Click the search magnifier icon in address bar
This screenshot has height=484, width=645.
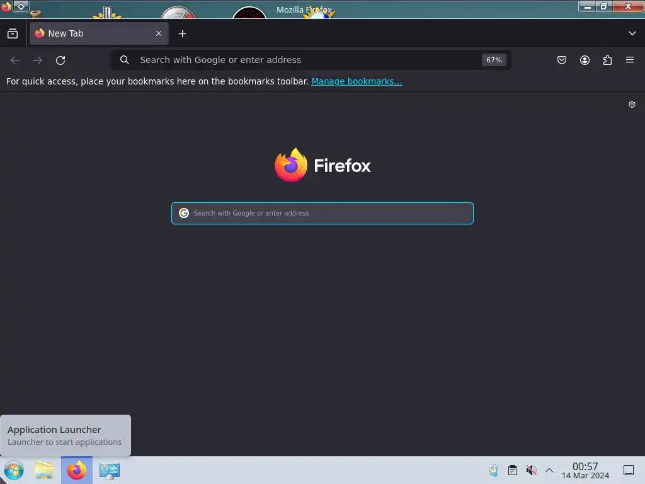coord(125,60)
